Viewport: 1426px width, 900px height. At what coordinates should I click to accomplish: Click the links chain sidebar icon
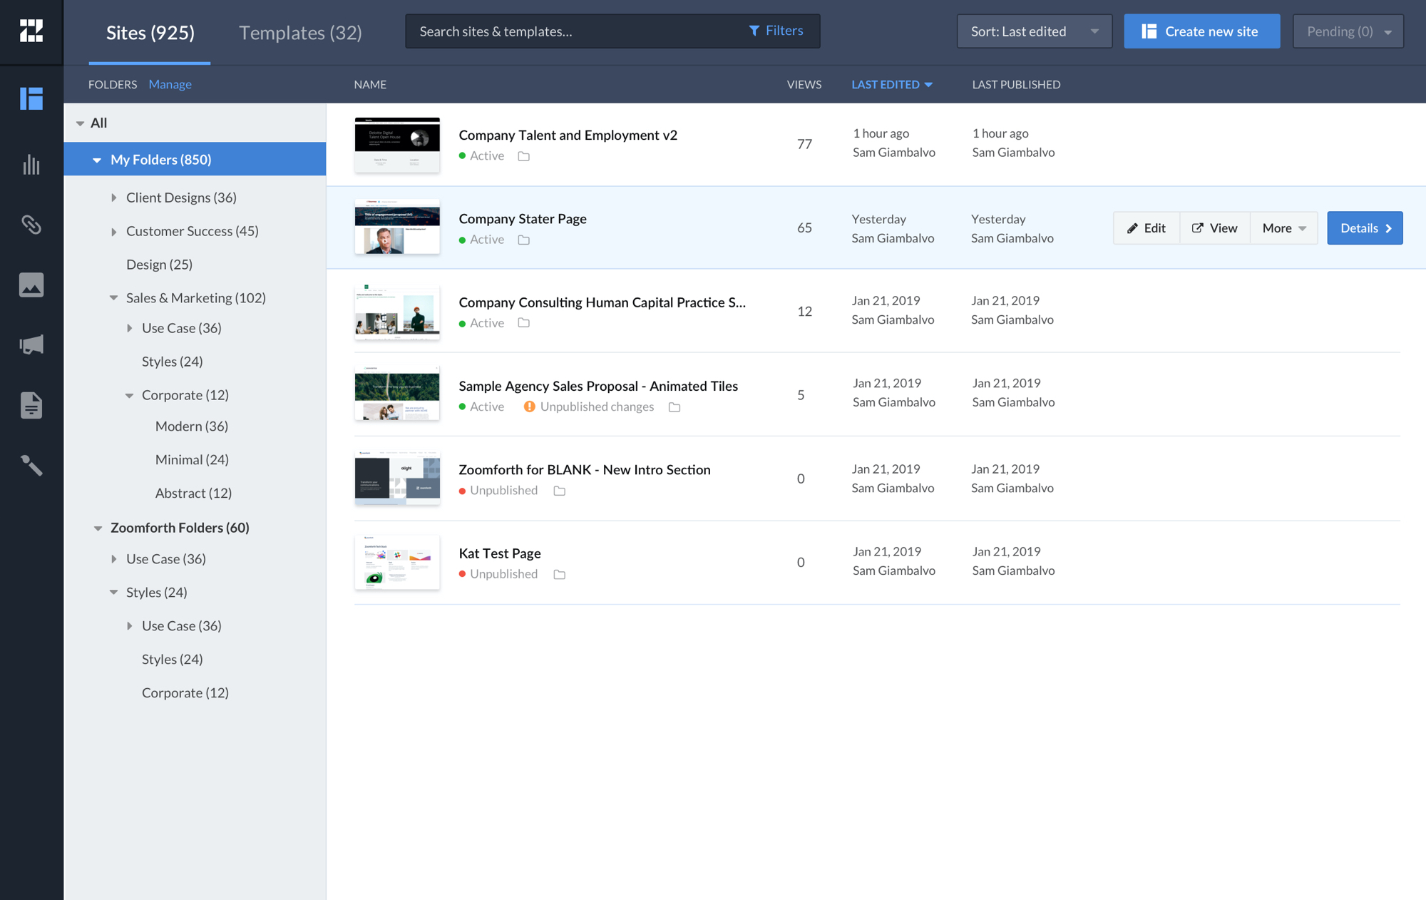tap(31, 225)
